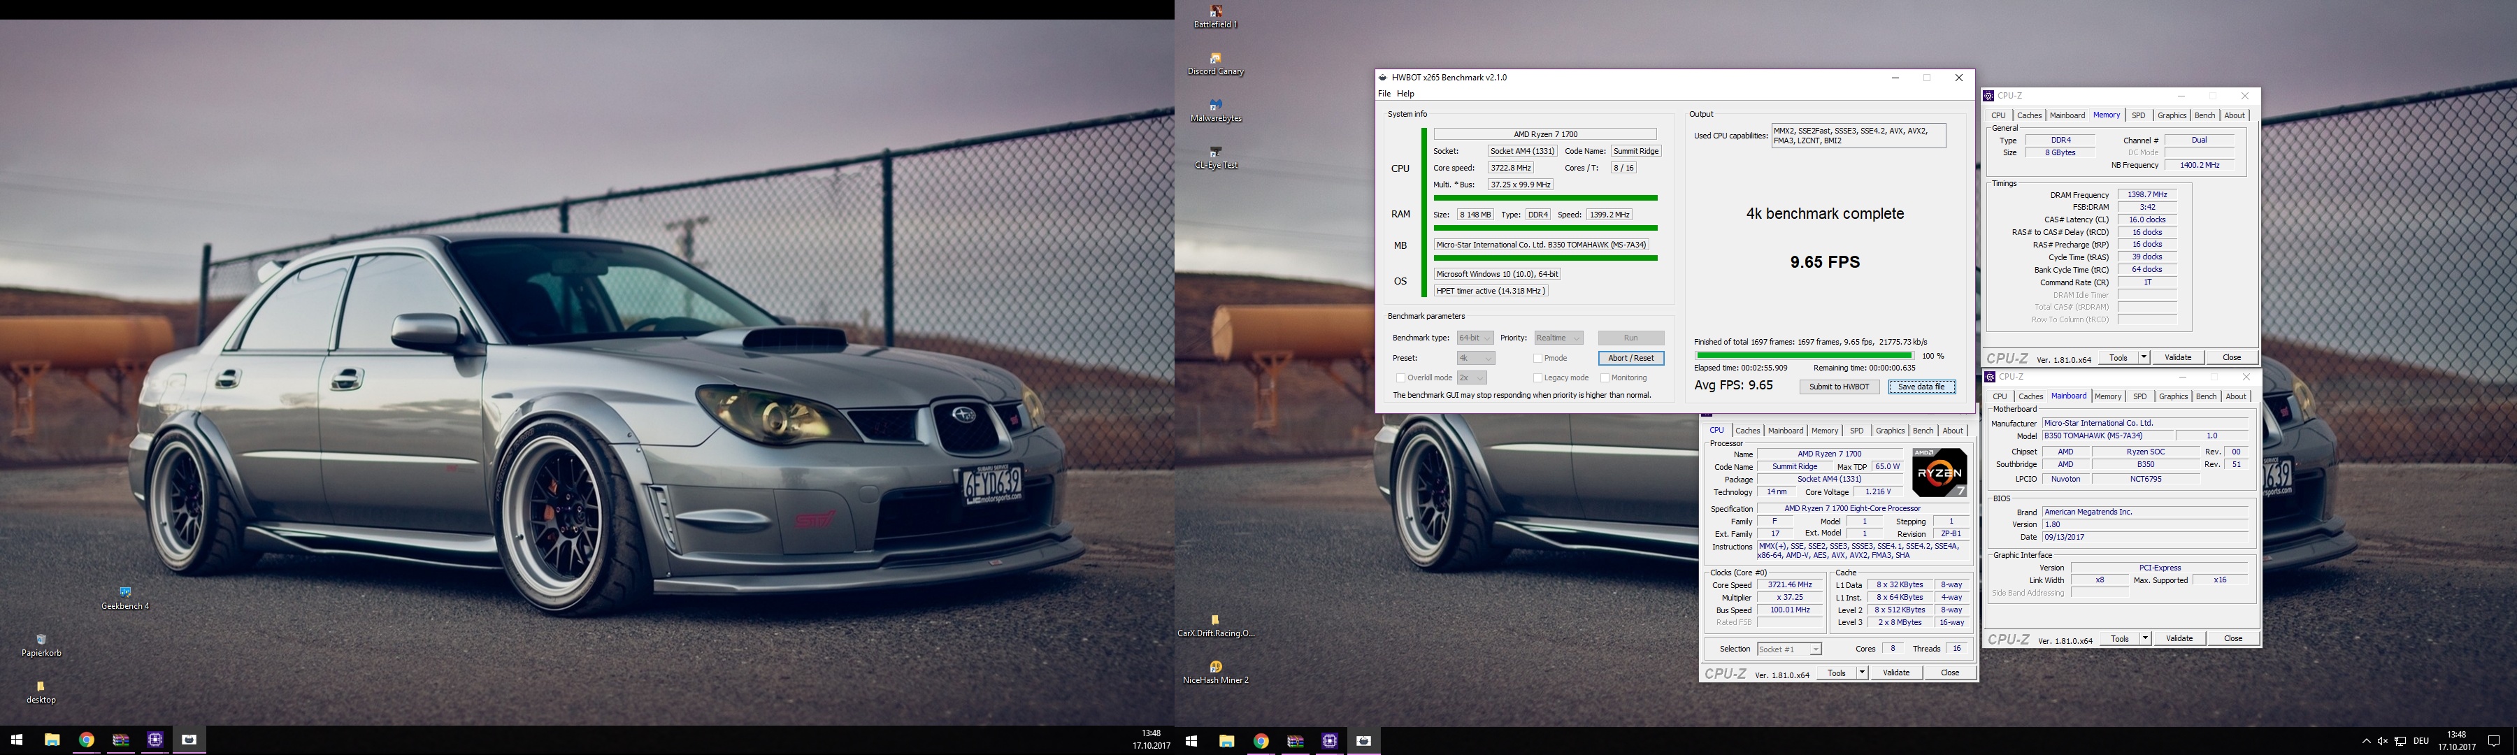Viewport: 2517px width, 755px height.
Task: Open the Socket #1 selection dropdown
Action: (1789, 649)
